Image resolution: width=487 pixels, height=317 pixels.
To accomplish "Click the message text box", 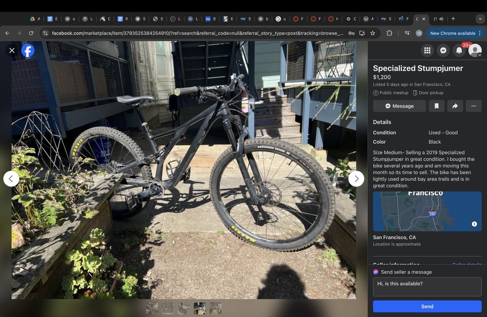I will pyautogui.click(x=427, y=287).
